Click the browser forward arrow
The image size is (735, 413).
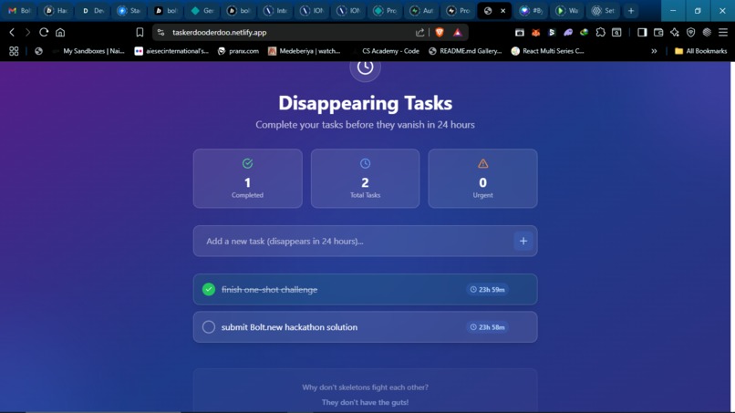point(27,32)
